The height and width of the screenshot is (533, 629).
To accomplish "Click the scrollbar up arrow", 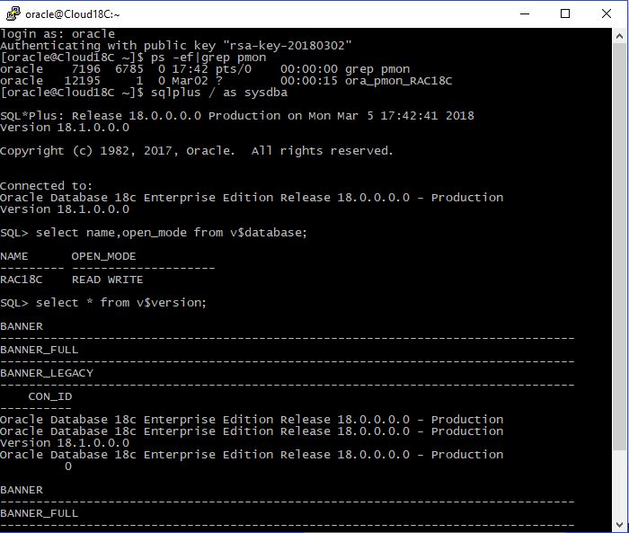I will [619, 37].
